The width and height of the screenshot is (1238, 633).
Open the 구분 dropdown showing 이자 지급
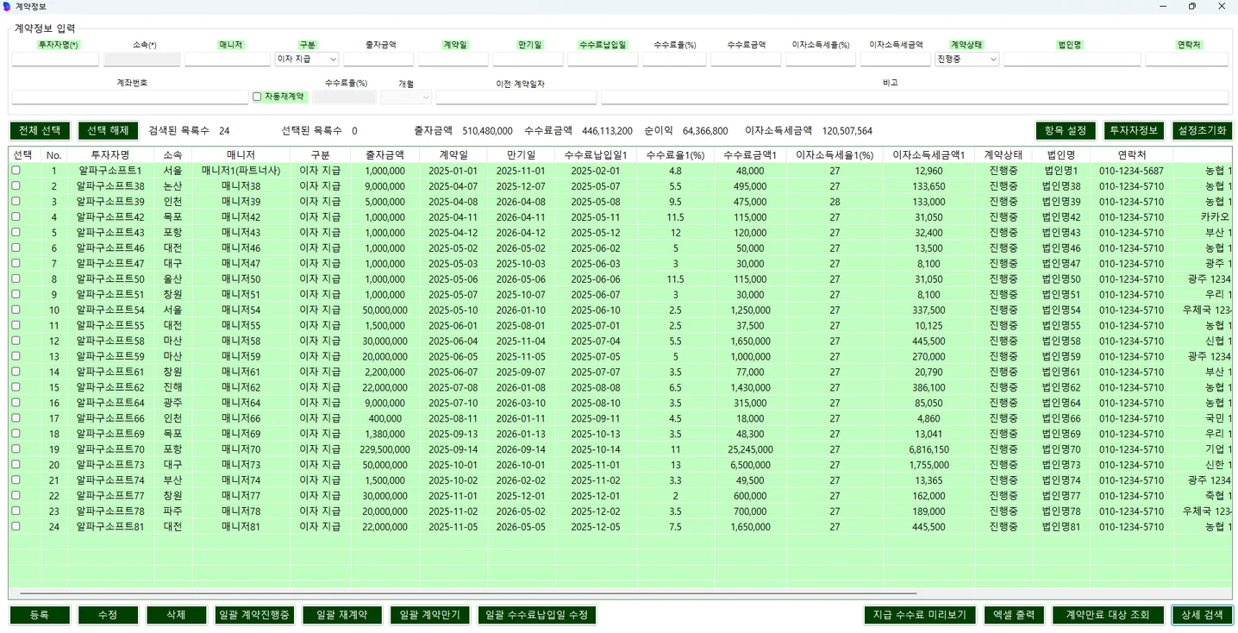307,60
